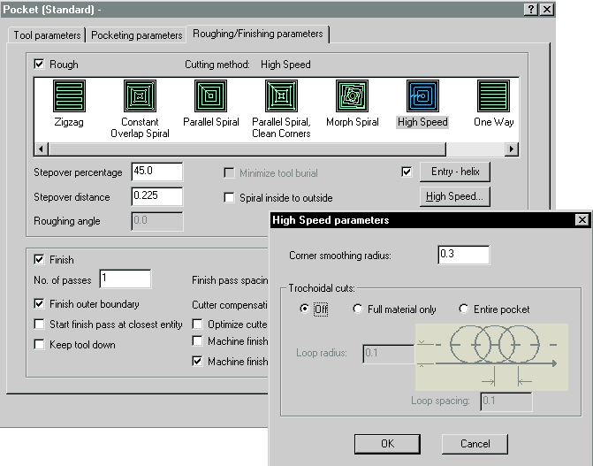This screenshot has height=466, width=593.
Task: Select the High Speed cutting icon
Action: coord(422,95)
